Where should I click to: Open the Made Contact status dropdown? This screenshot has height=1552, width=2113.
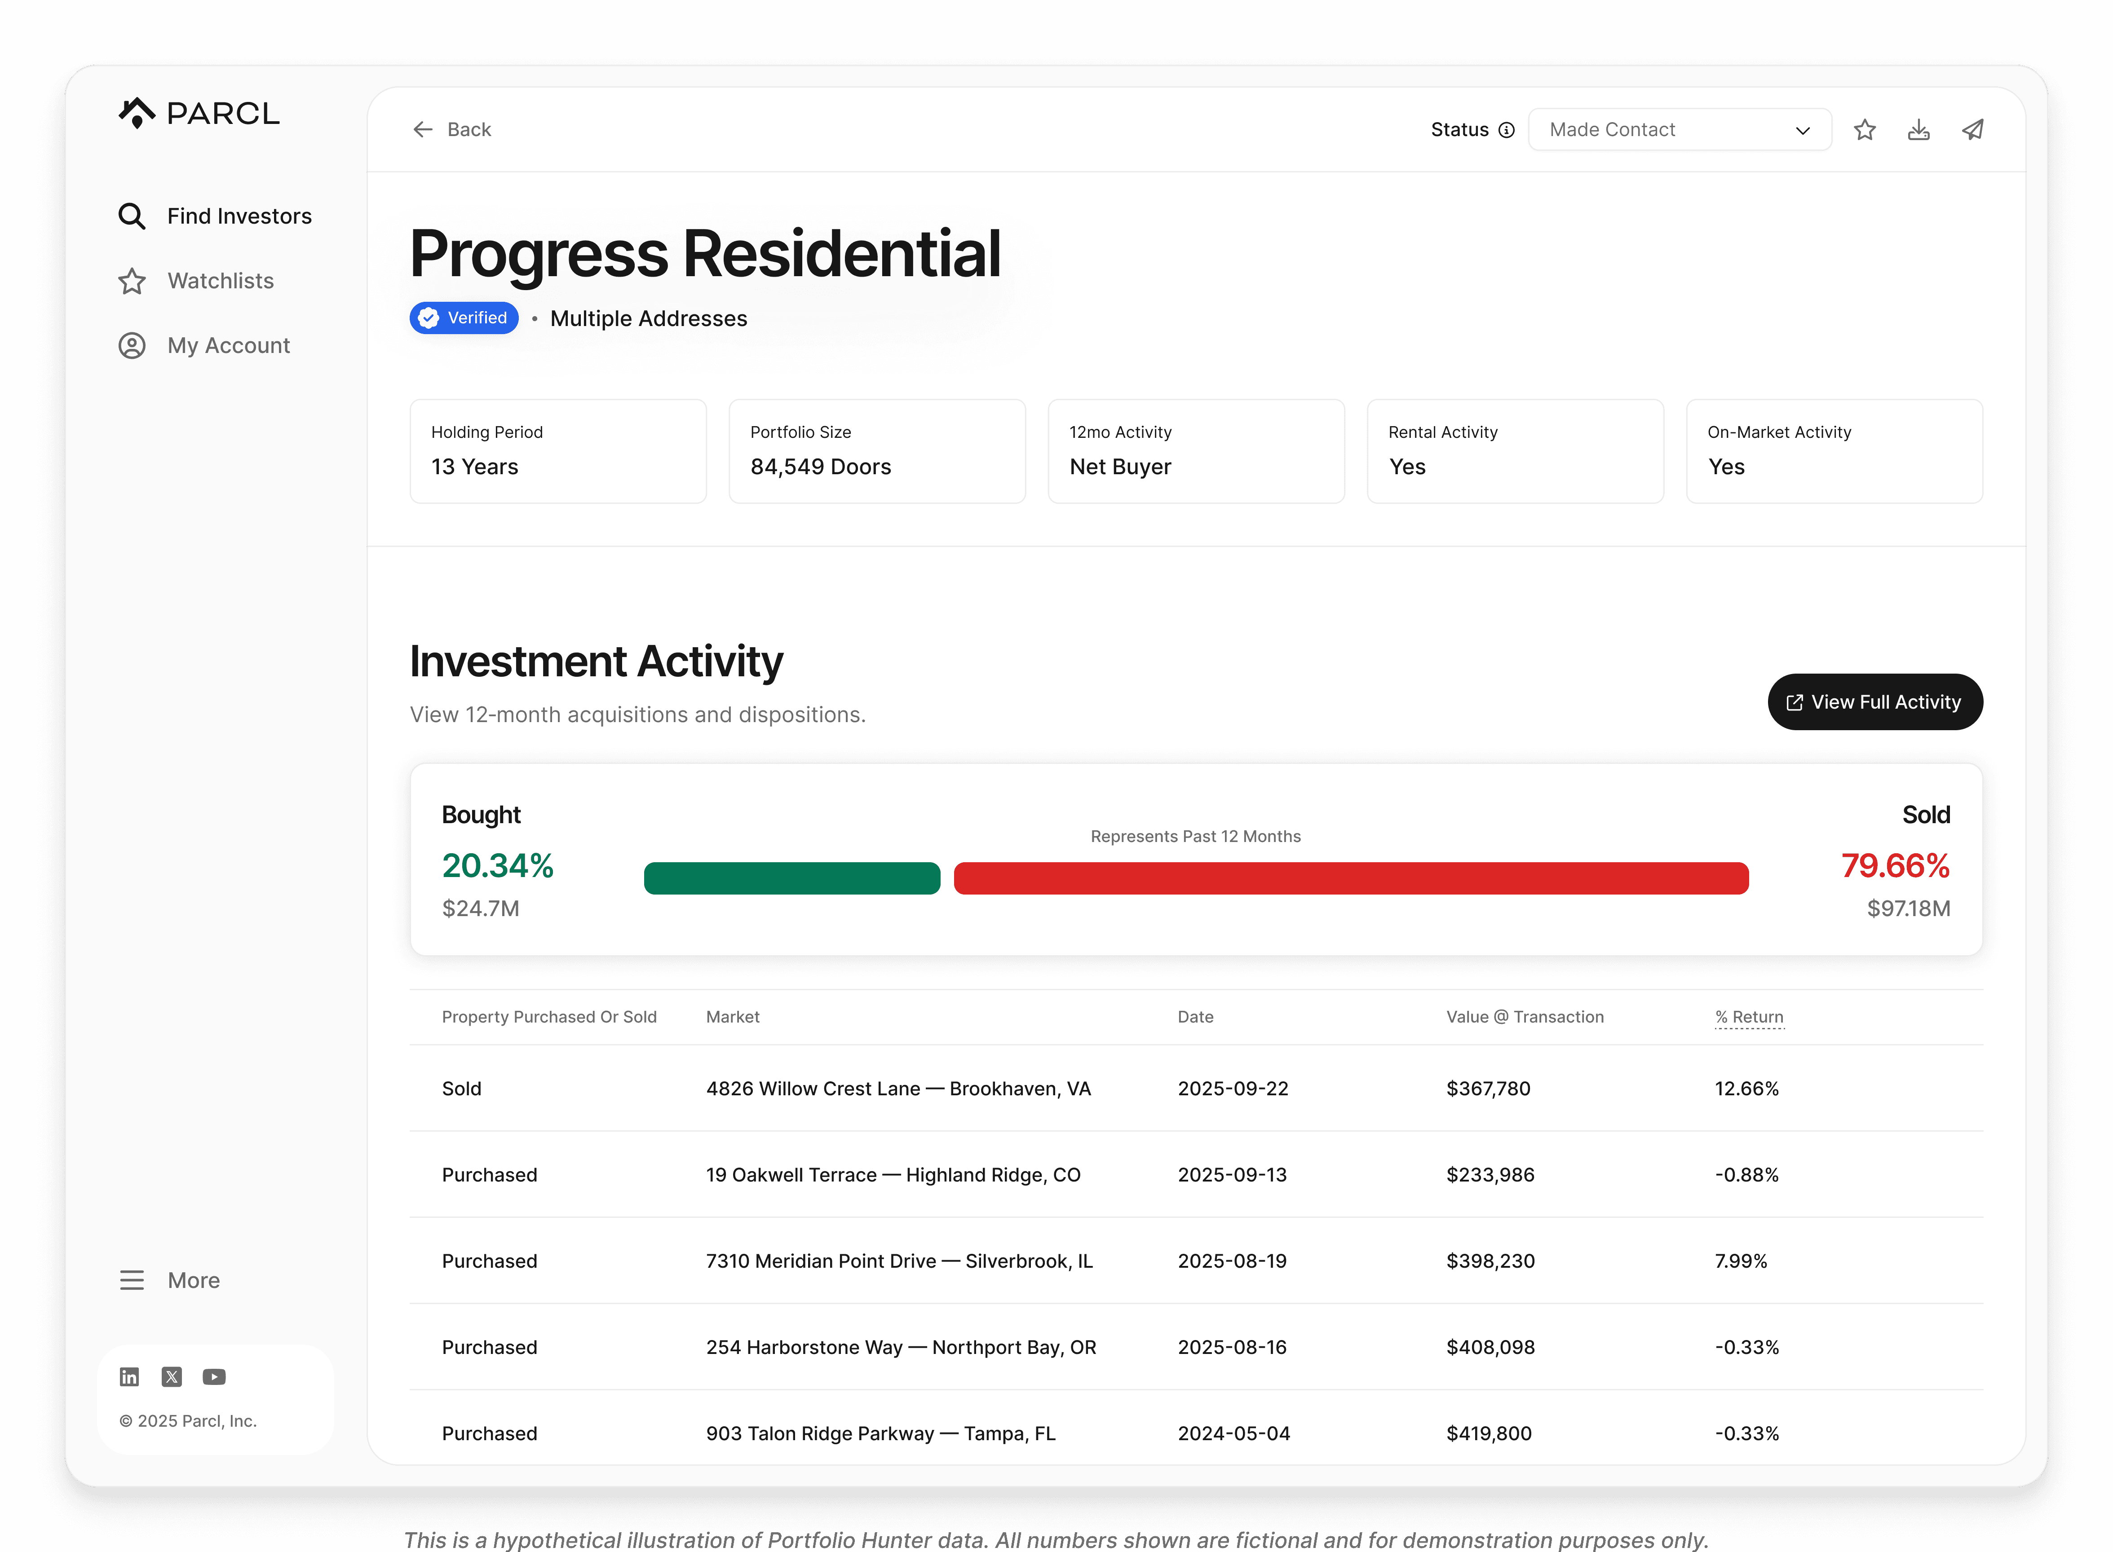[x=1680, y=130]
